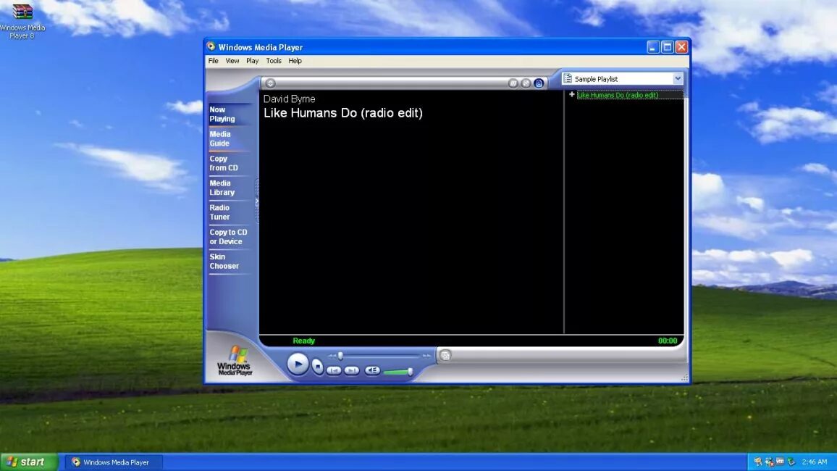
Task: Click the first system tray icon
Action: click(x=758, y=462)
